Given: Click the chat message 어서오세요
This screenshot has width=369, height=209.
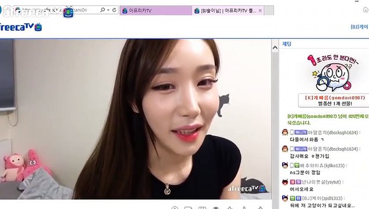Looking at the screenshot, I should (x=302, y=189).
